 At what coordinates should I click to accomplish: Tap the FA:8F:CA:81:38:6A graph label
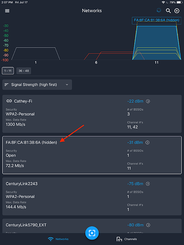(157, 20)
